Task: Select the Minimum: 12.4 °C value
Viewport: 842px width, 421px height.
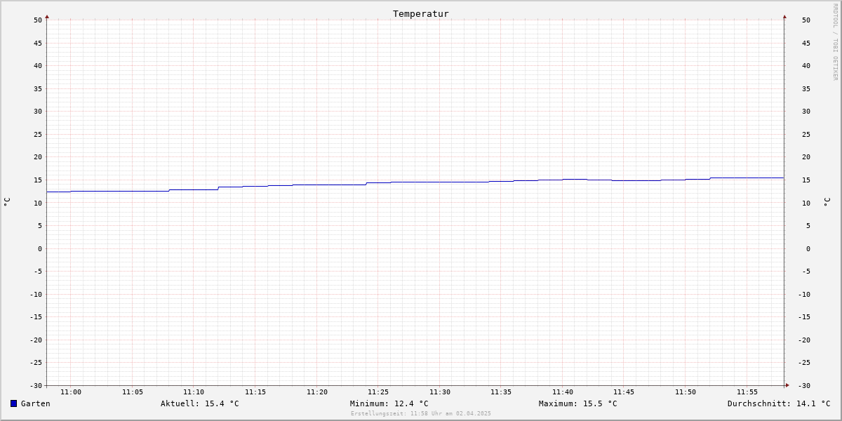Action: 389,403
